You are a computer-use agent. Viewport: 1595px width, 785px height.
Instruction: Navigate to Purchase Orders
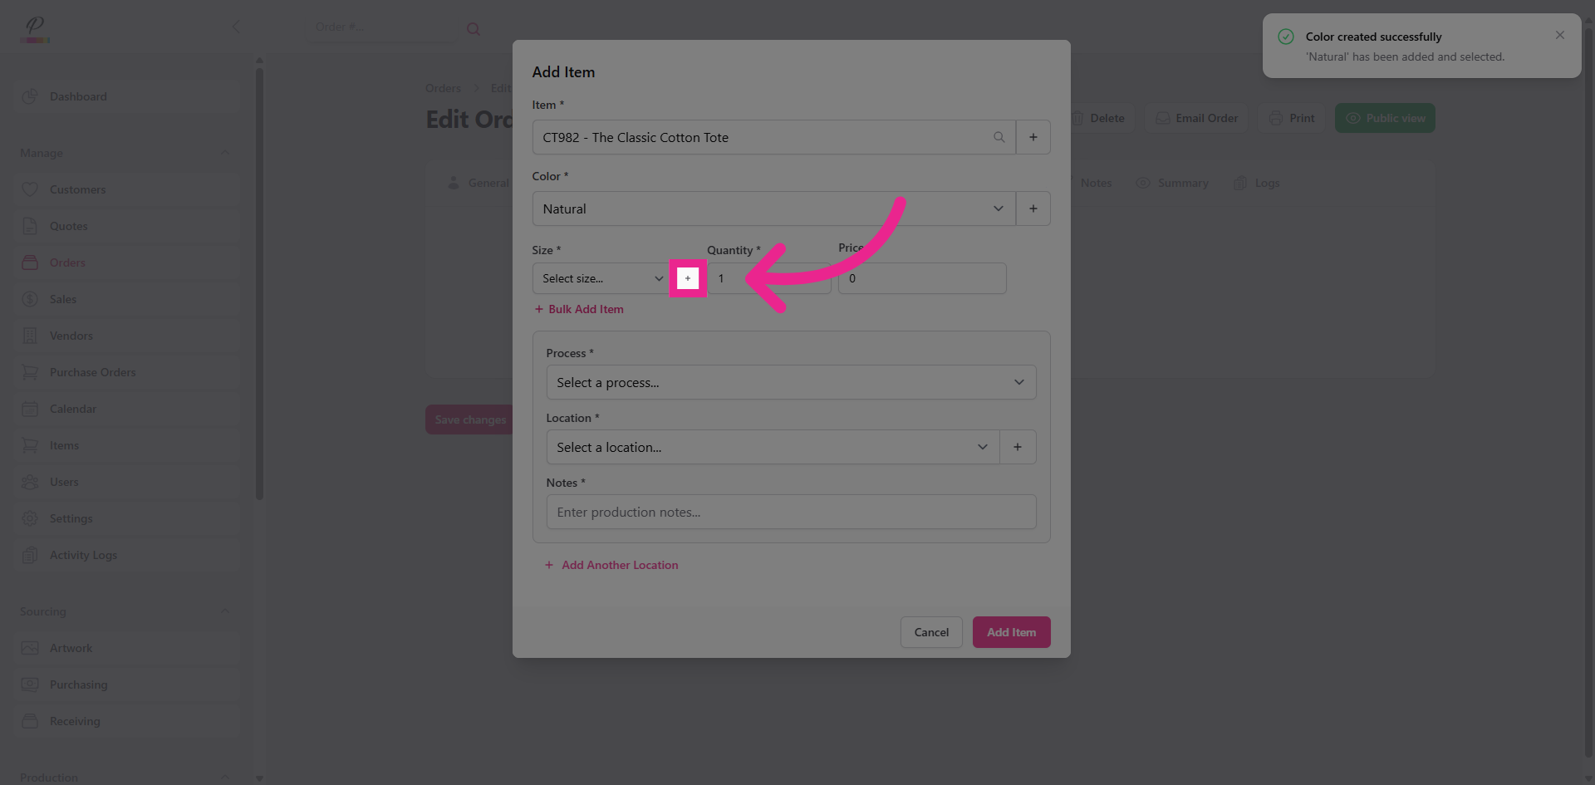90,372
